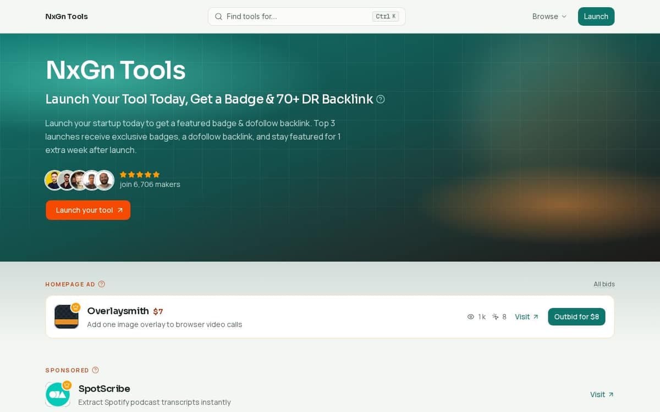This screenshot has height=412, width=660.
Task: Click the help icon next to Sponsored
Action: click(x=96, y=370)
